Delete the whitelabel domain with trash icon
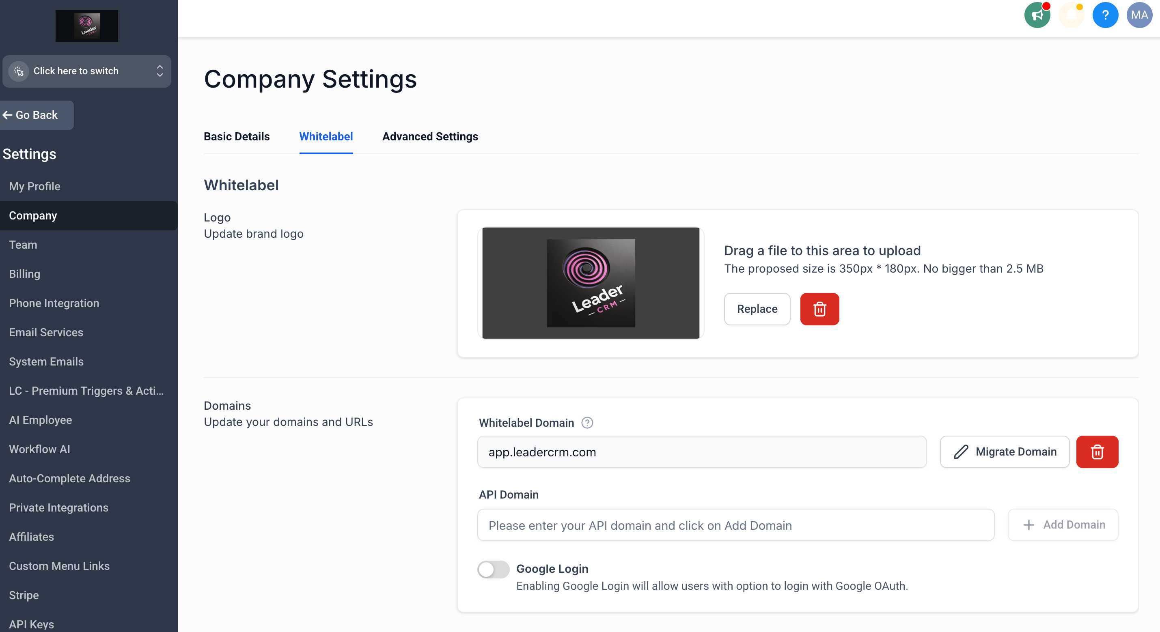Viewport: 1160px width, 632px height. point(1097,451)
